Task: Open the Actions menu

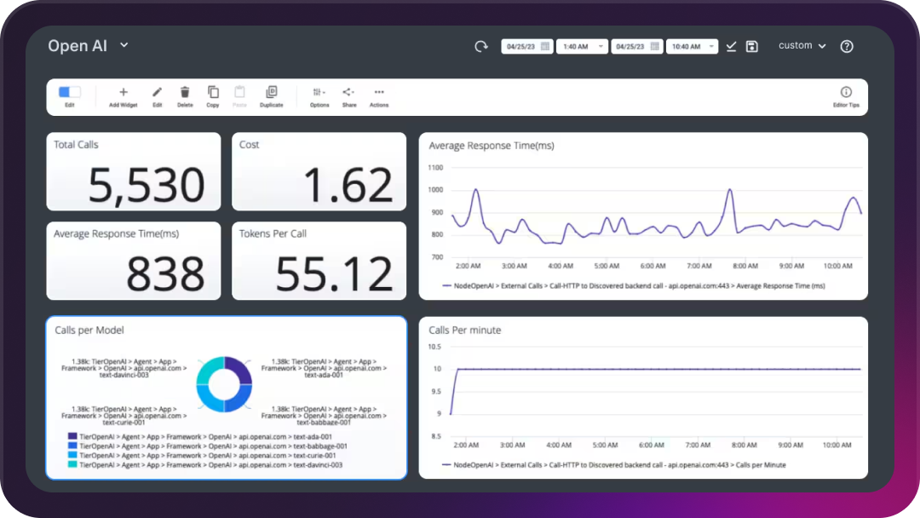Action: (x=379, y=94)
